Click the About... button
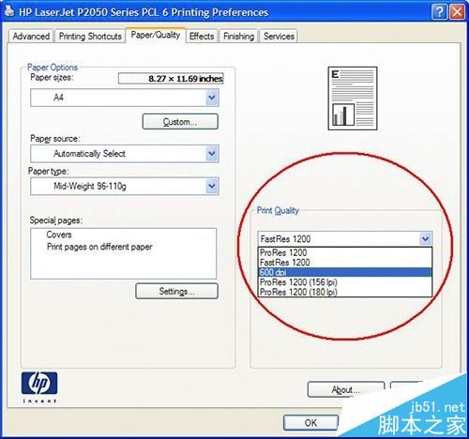 [x=346, y=389]
